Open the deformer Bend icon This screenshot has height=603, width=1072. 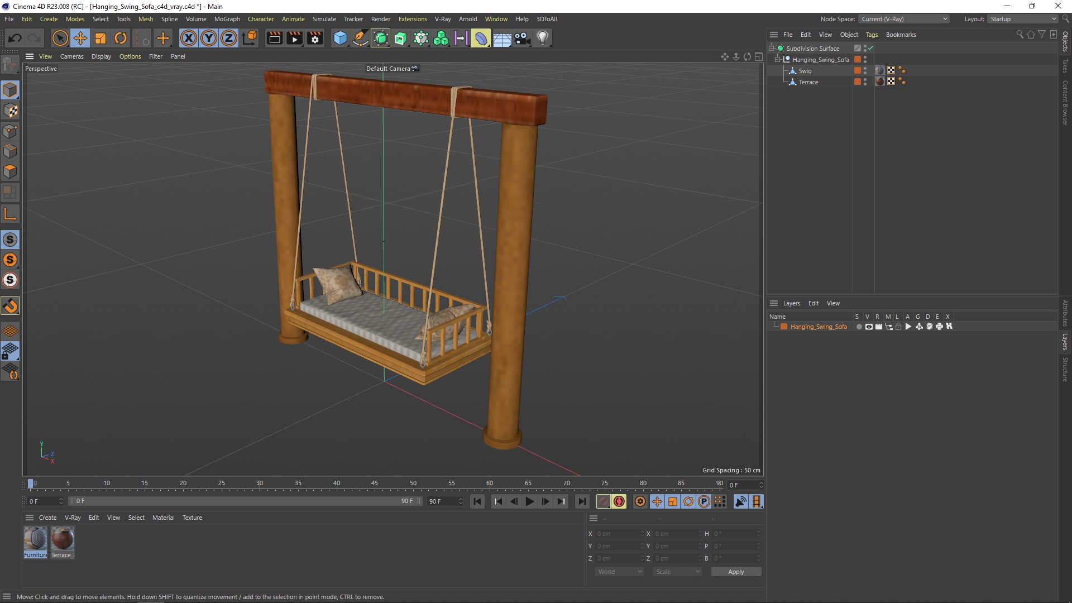click(x=481, y=38)
